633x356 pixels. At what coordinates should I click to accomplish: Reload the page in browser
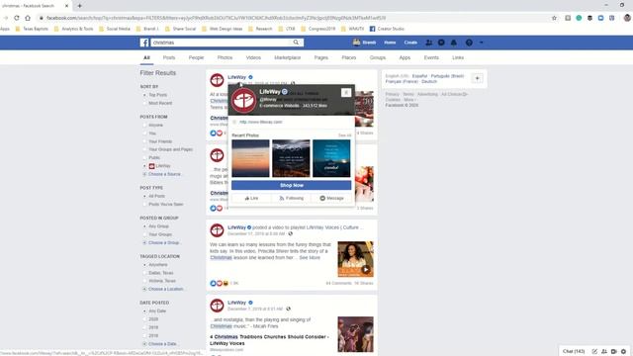[17, 18]
